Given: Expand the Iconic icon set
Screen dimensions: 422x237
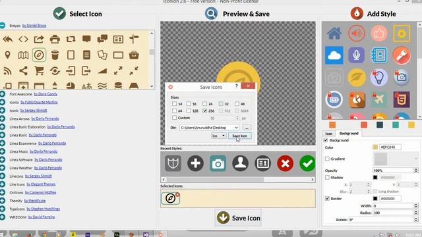Looking at the screenshot, I should tap(2, 111).
